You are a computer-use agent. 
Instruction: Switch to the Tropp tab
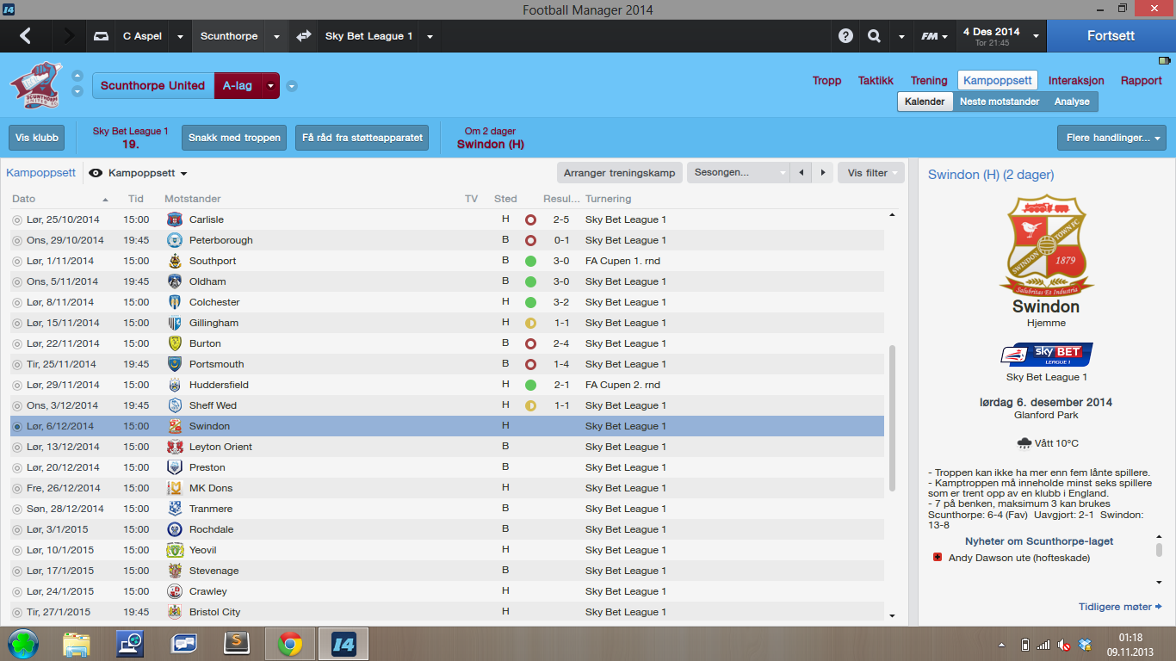[827, 80]
